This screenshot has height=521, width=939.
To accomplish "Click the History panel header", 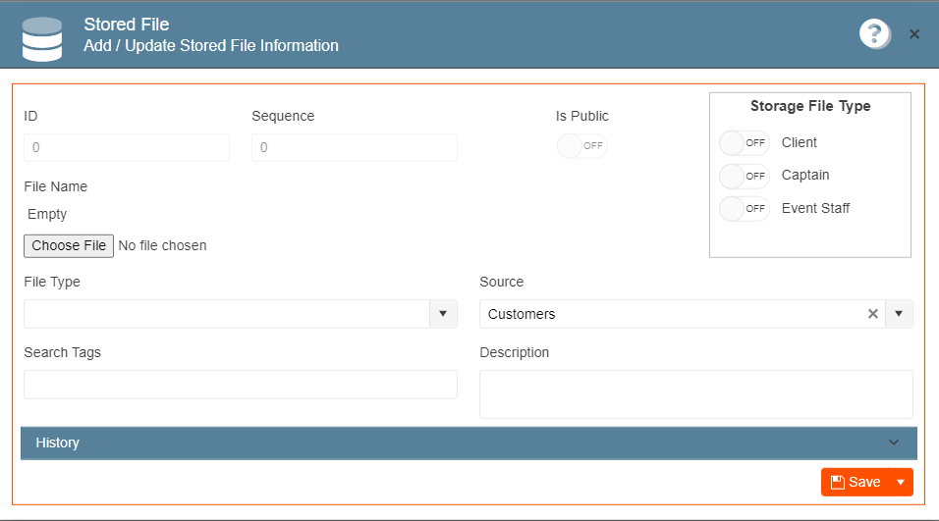I will [x=469, y=443].
